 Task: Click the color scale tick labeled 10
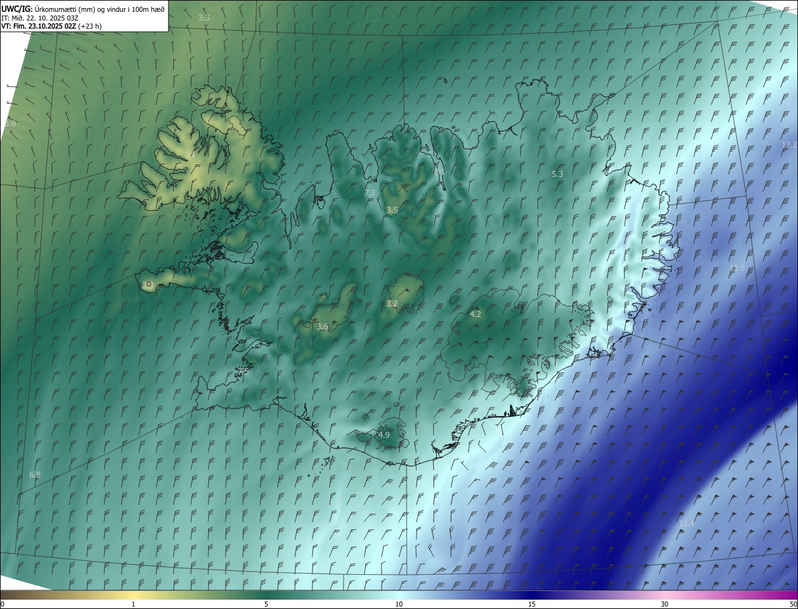coord(399,604)
